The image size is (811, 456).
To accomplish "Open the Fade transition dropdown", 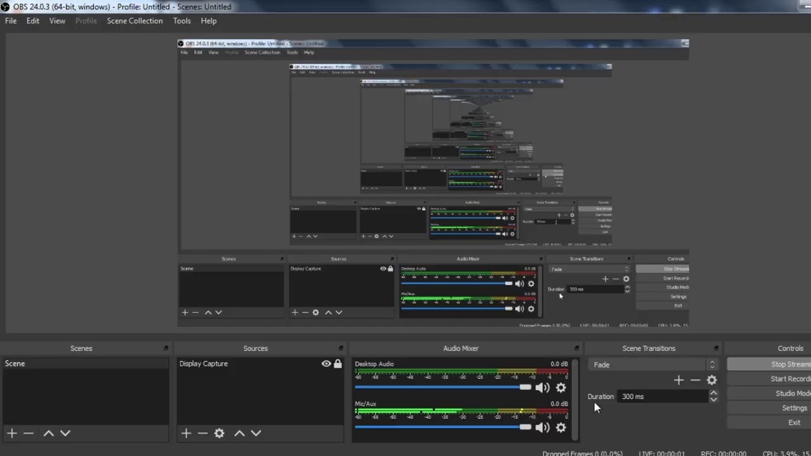I will pyautogui.click(x=653, y=365).
